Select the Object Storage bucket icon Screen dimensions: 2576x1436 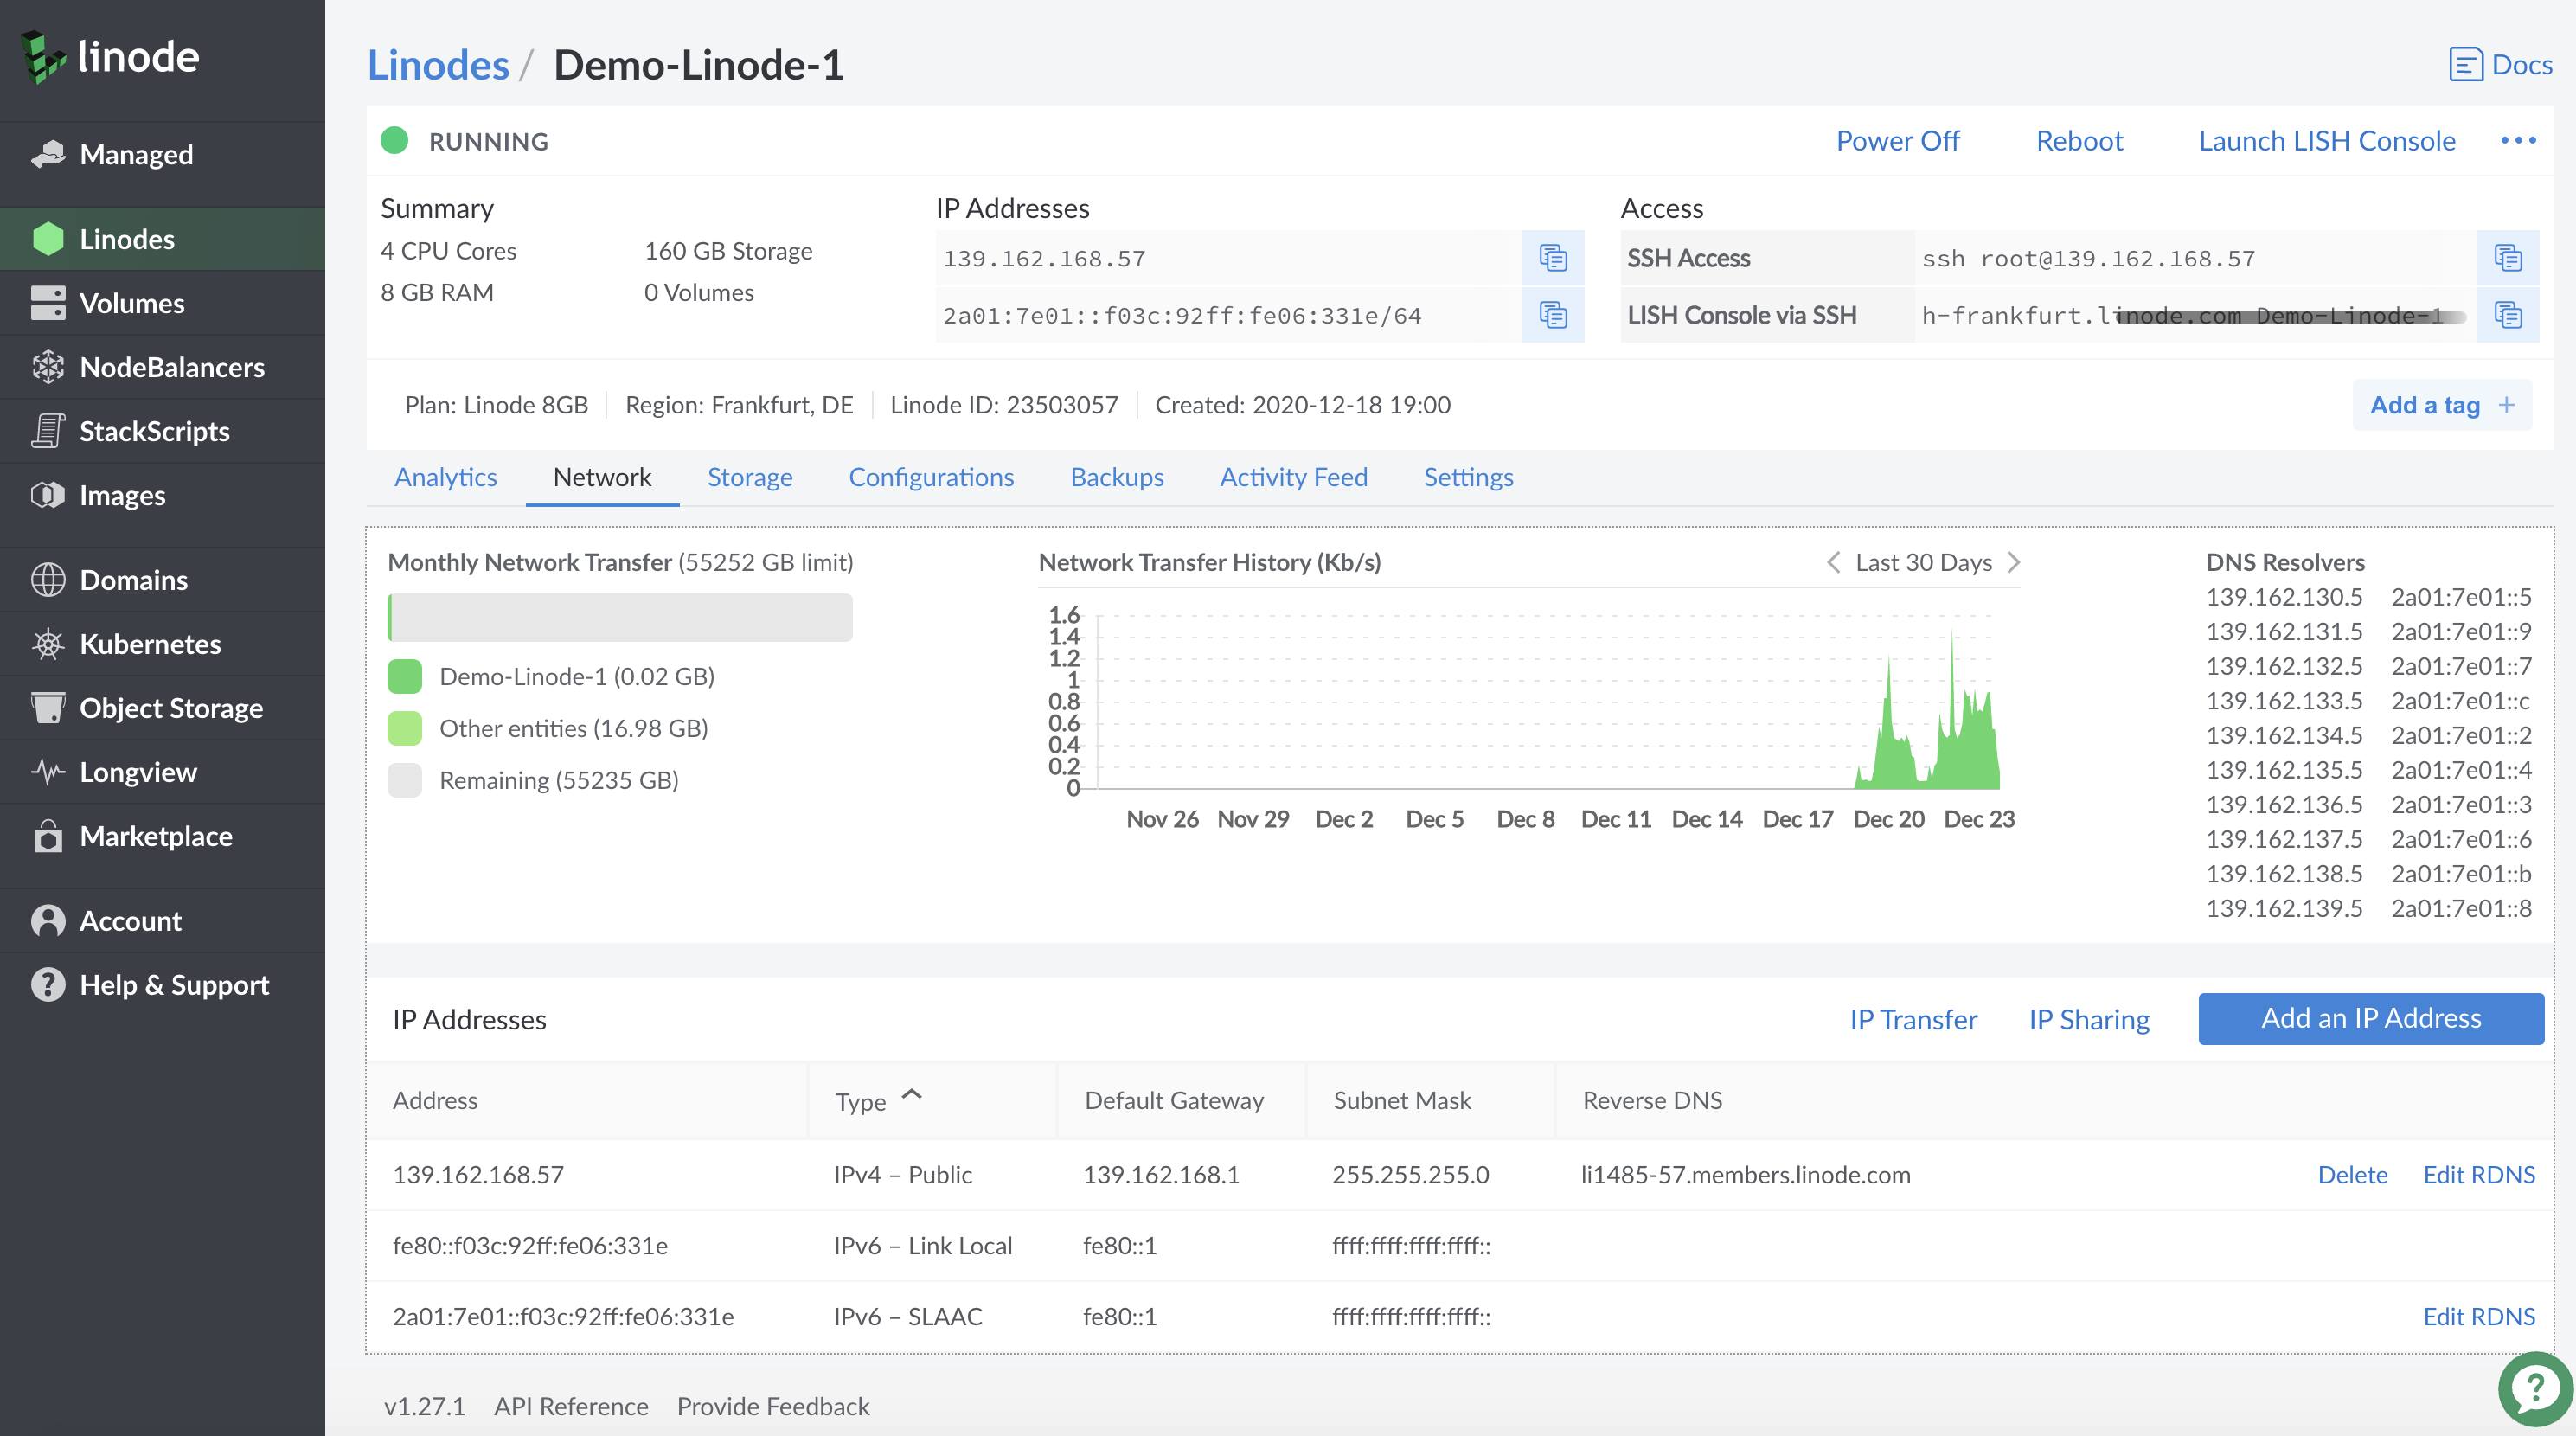[x=47, y=708]
